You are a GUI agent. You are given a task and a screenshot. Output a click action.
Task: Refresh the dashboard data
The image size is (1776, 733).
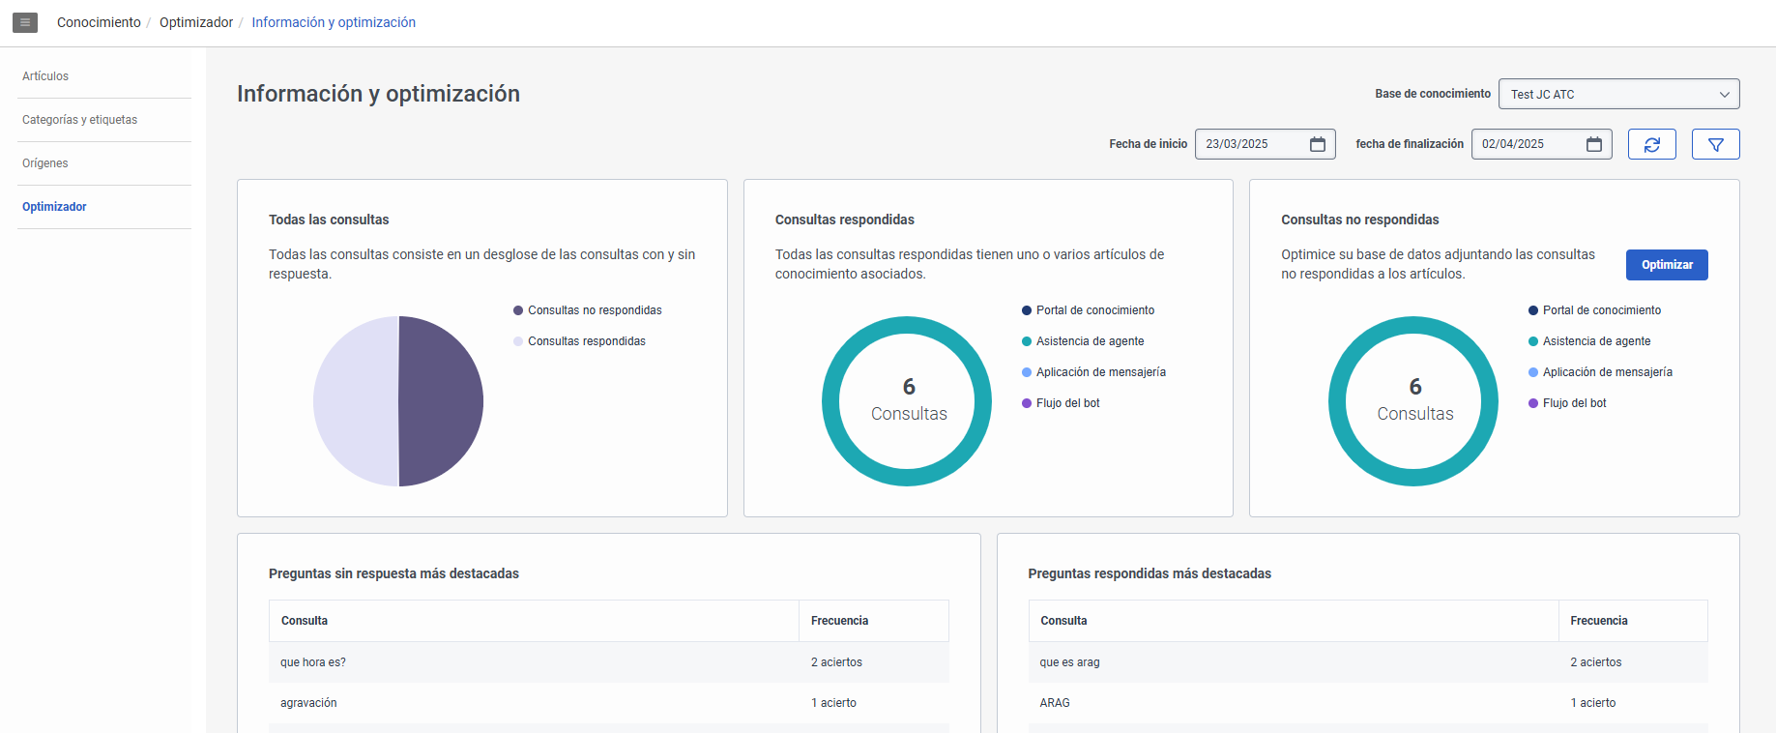[x=1652, y=144]
